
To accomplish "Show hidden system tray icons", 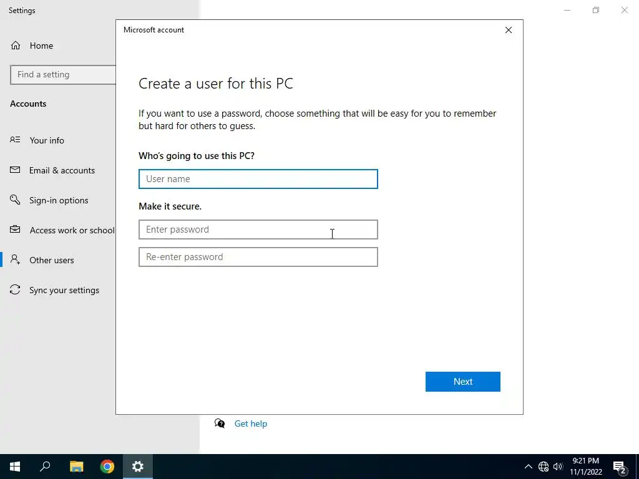I will [528, 467].
